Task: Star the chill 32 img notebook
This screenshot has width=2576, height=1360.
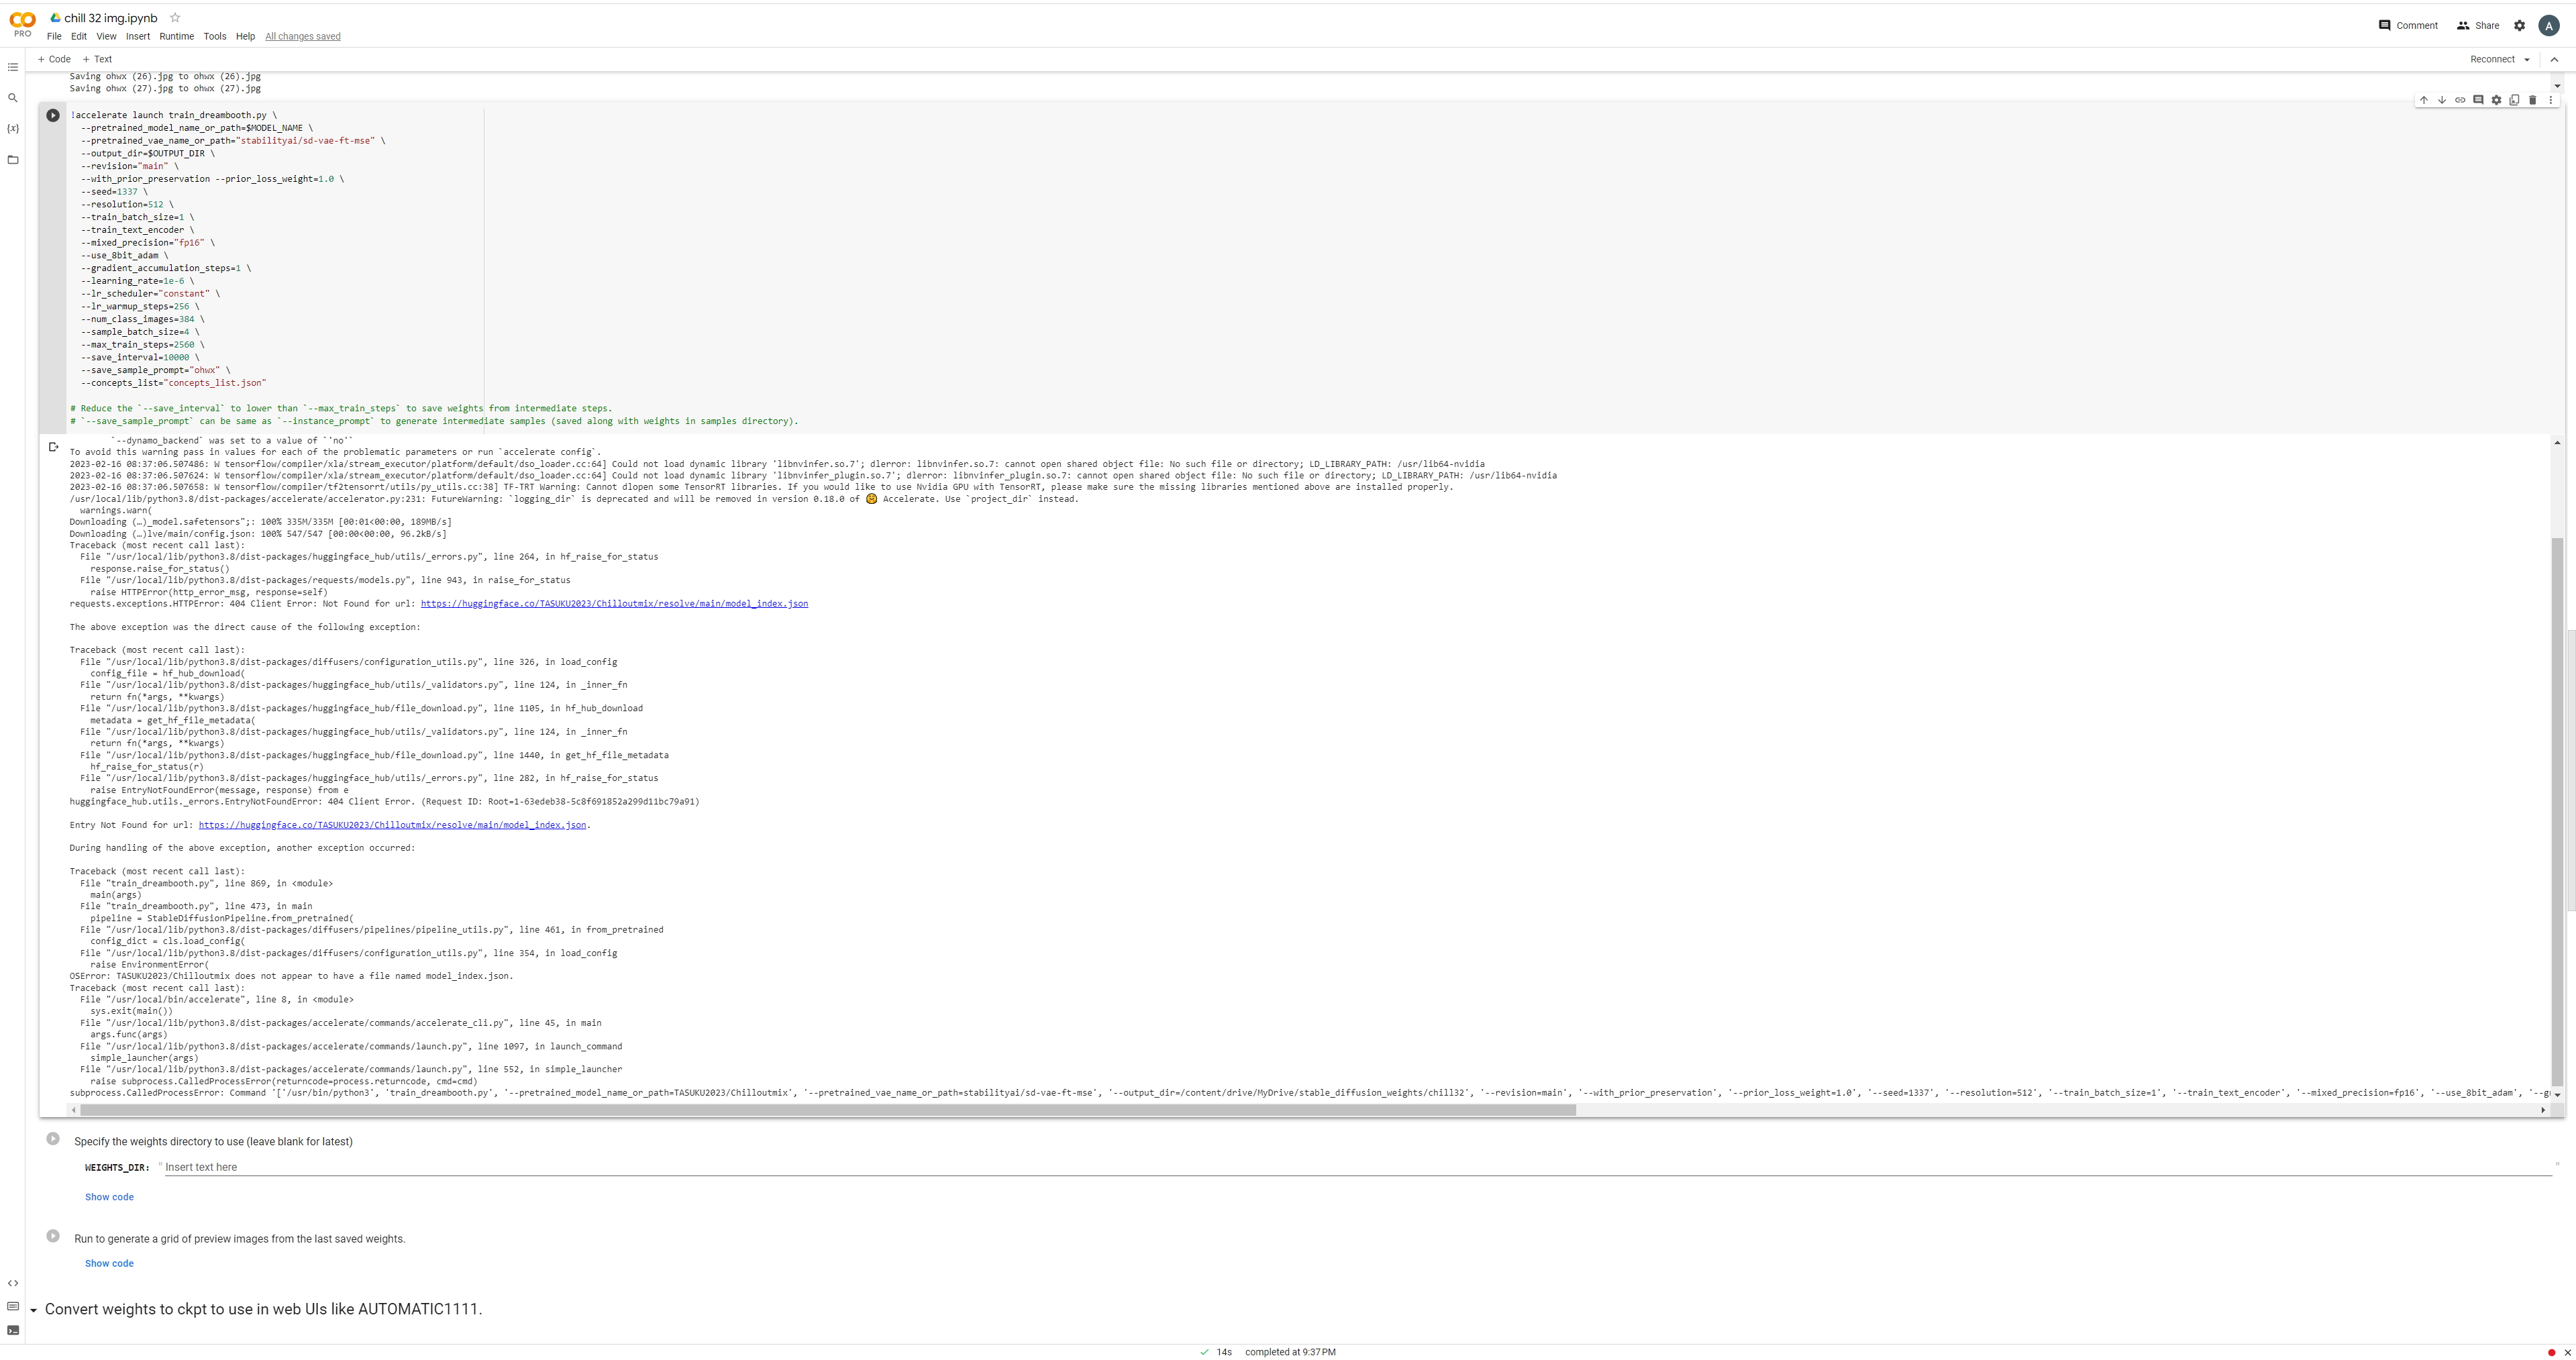Action: (x=175, y=17)
